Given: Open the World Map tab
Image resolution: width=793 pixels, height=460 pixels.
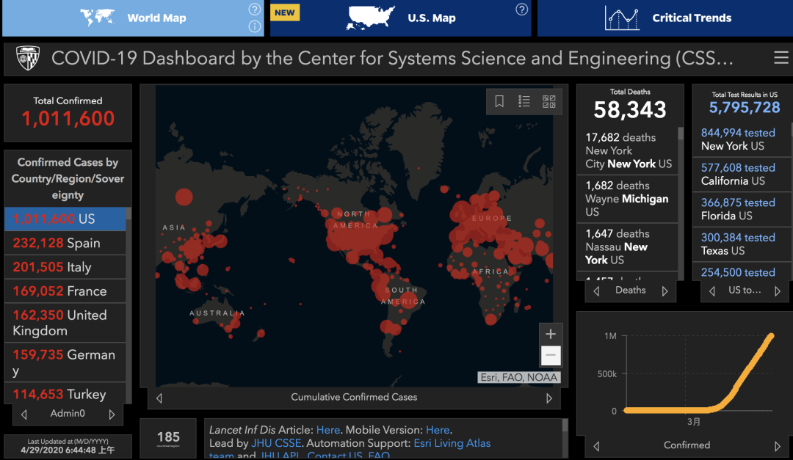Looking at the screenshot, I should tap(133, 18).
